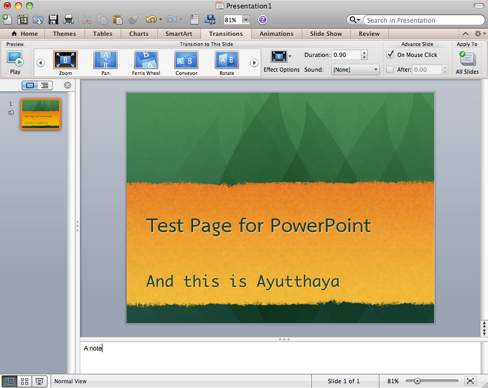Open the Tables tab
This screenshot has width=488, height=388.
[102, 34]
